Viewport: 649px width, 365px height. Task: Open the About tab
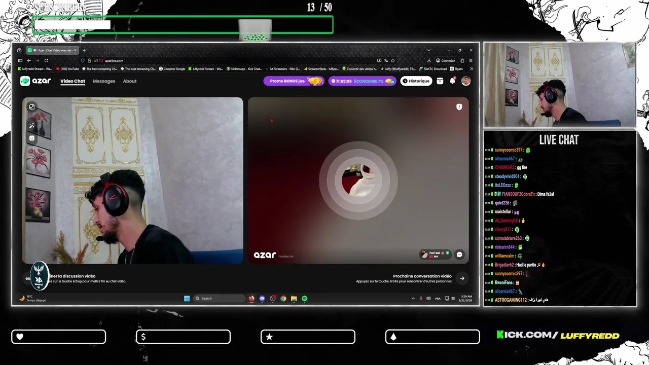[x=130, y=81]
